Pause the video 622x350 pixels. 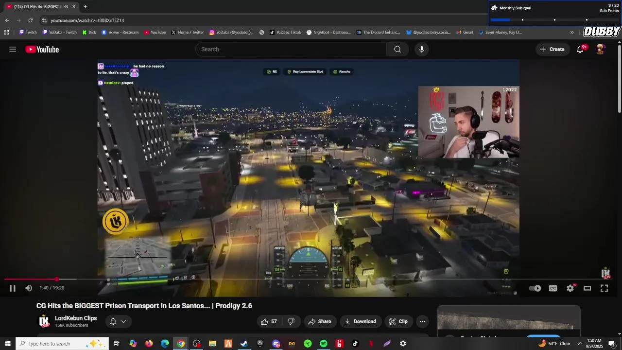coord(13,288)
